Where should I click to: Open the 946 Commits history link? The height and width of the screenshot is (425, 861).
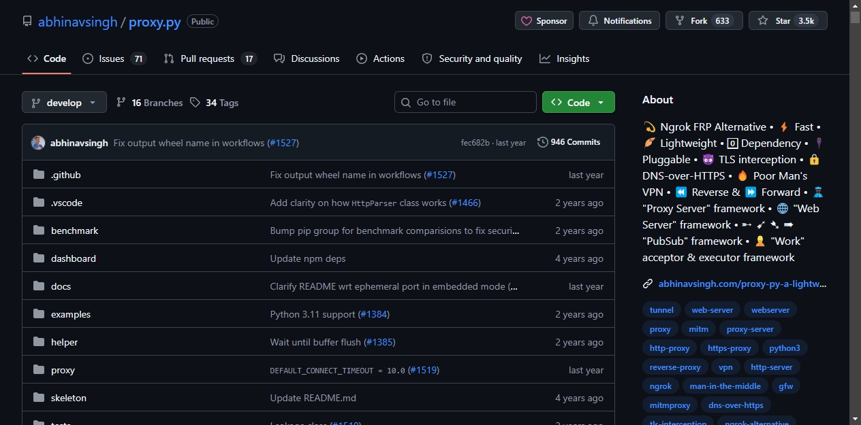click(569, 142)
